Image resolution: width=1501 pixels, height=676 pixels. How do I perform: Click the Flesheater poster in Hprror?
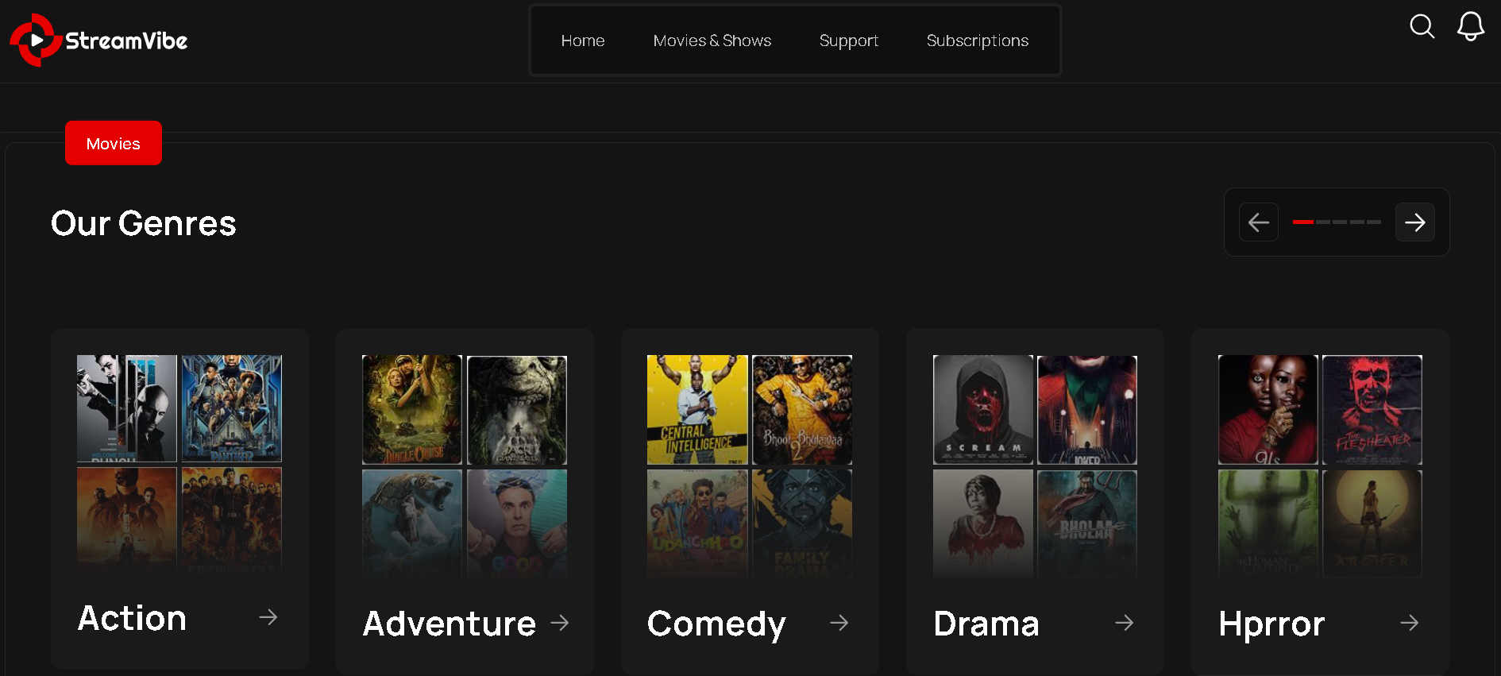1372,410
